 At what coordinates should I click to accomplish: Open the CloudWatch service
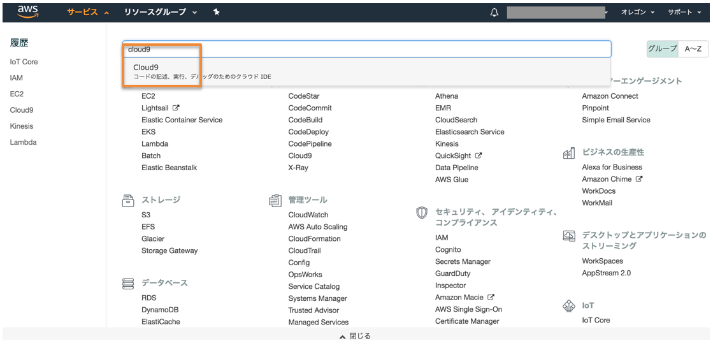308,215
